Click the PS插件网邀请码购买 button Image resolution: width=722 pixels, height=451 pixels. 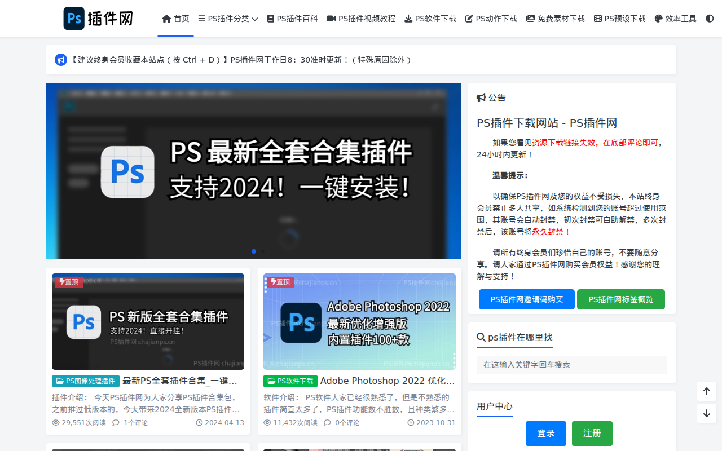click(x=527, y=299)
